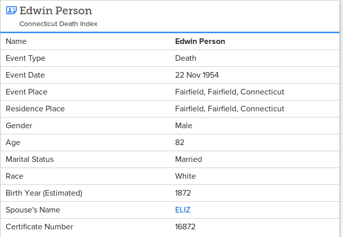Select the estimated birth year 1872
Image resolution: width=343 pixels, height=237 pixels.
[183, 193]
